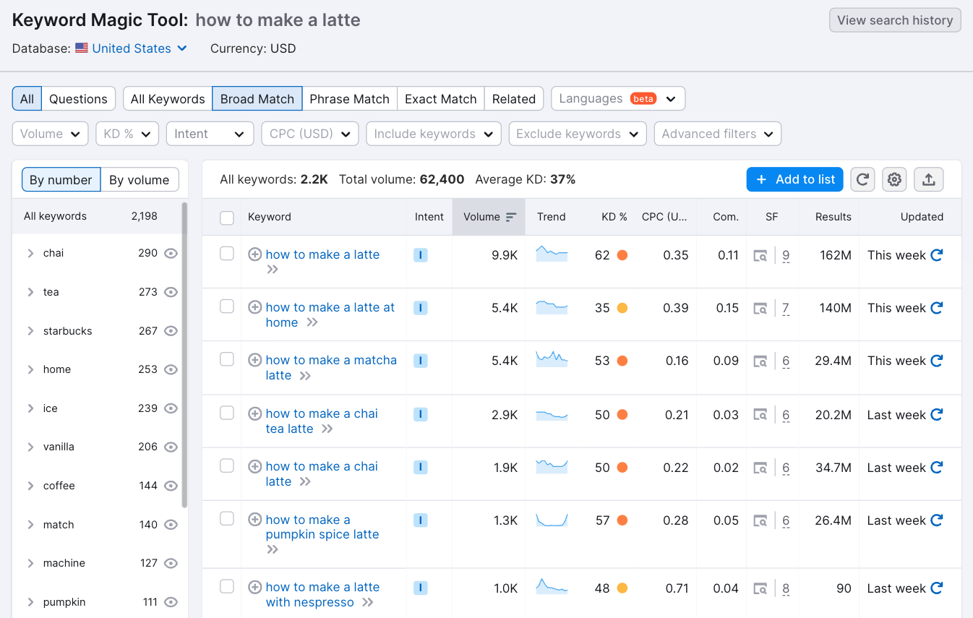This screenshot has height=618, width=973.
Task: Toggle the select-all checkbox in the table header
Action: point(226,216)
